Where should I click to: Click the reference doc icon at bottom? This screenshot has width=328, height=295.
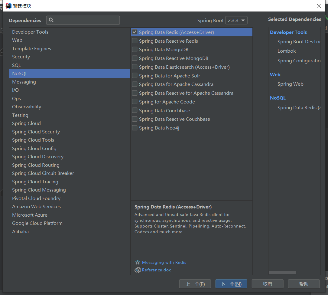pyautogui.click(x=138, y=270)
